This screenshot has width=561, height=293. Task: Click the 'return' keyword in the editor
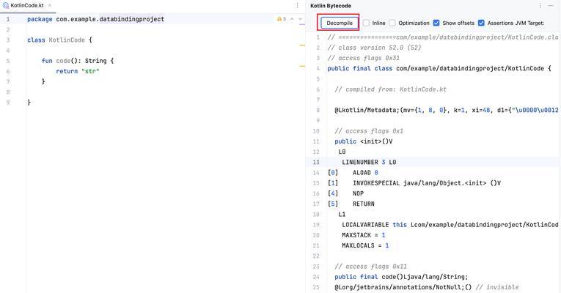[67, 71]
